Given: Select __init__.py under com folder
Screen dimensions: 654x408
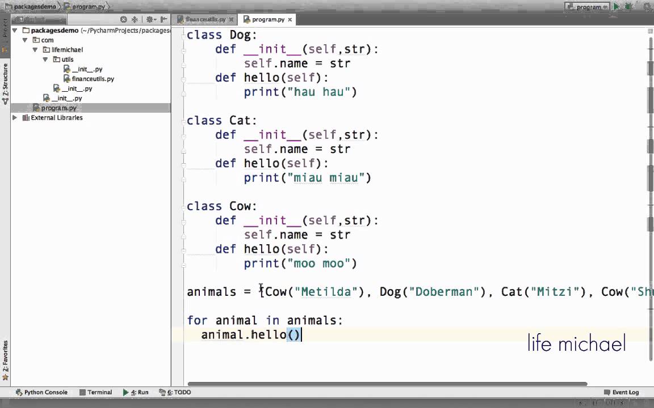Looking at the screenshot, I should [x=62, y=98].
